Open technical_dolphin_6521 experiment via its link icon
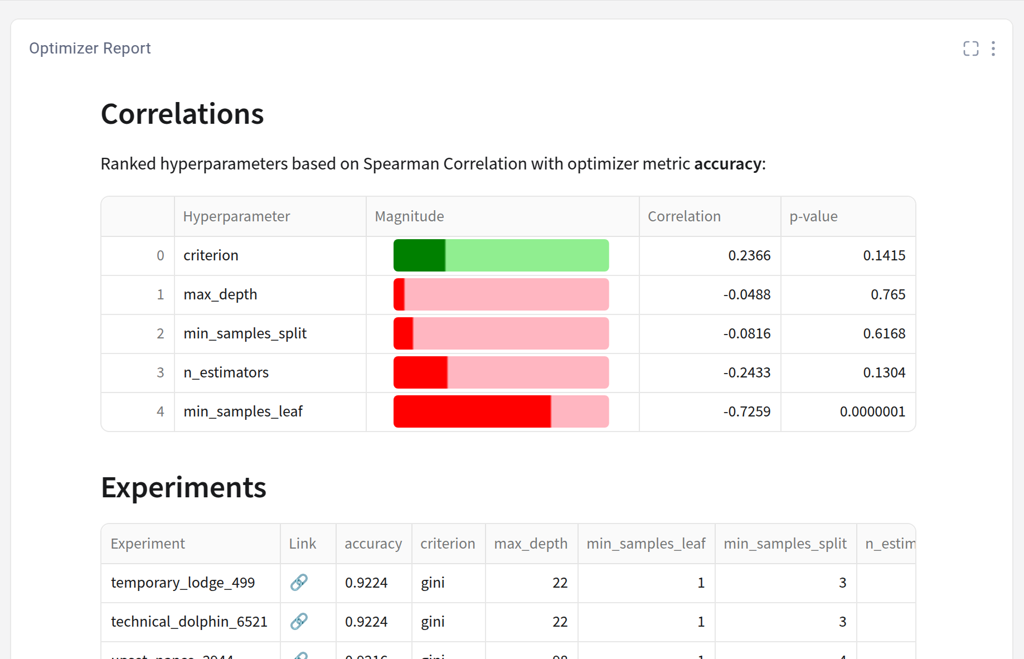This screenshot has height=659, width=1024. click(x=299, y=621)
